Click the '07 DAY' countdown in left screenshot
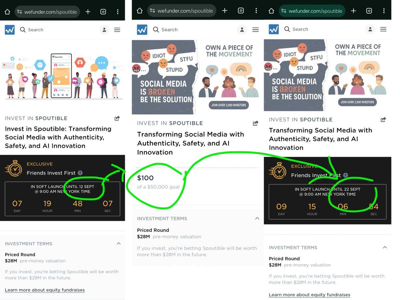This screenshot has height=300, width=400. tap(17, 206)
